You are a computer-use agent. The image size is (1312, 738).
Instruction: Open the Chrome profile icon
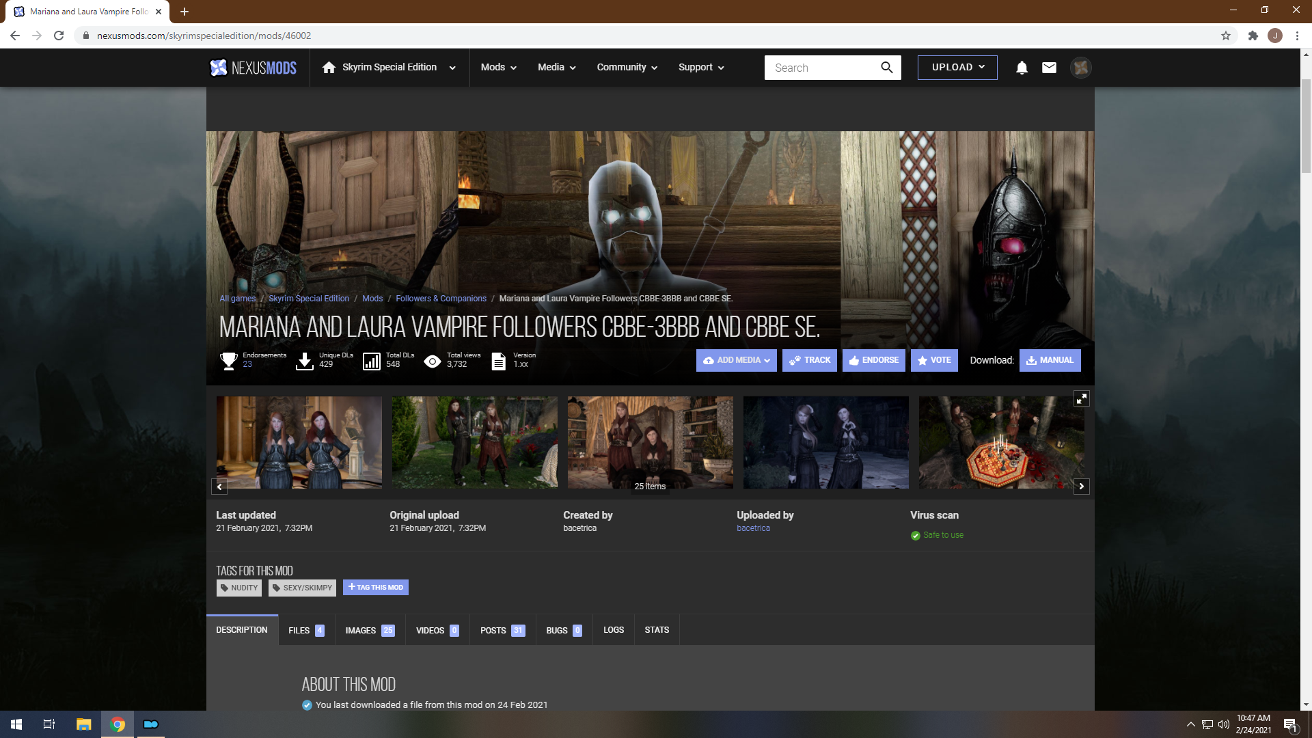click(1275, 36)
